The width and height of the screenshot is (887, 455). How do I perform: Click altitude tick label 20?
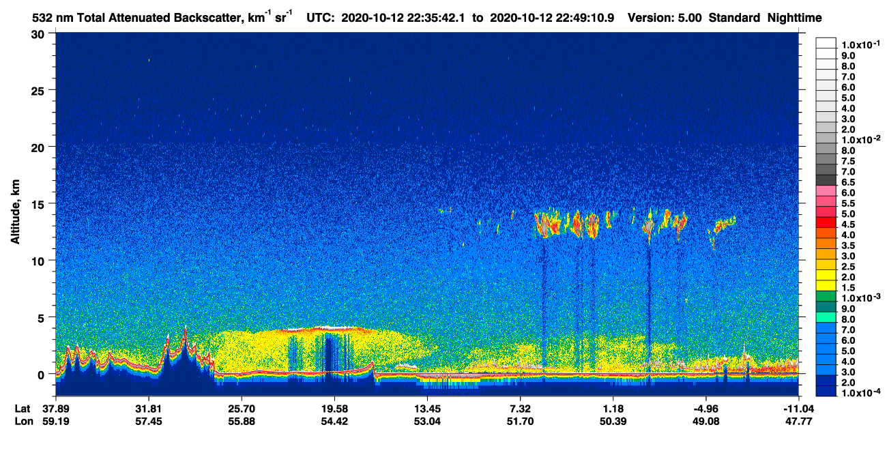click(40, 147)
